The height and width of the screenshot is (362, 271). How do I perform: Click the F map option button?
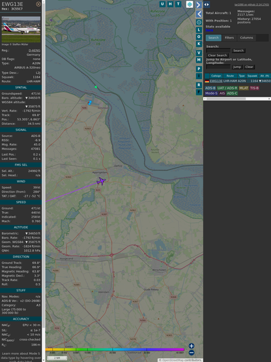199,92
